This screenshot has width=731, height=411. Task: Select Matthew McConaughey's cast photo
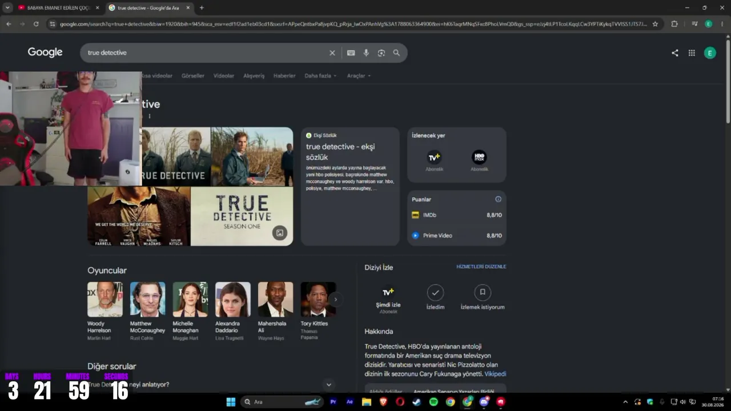147,299
